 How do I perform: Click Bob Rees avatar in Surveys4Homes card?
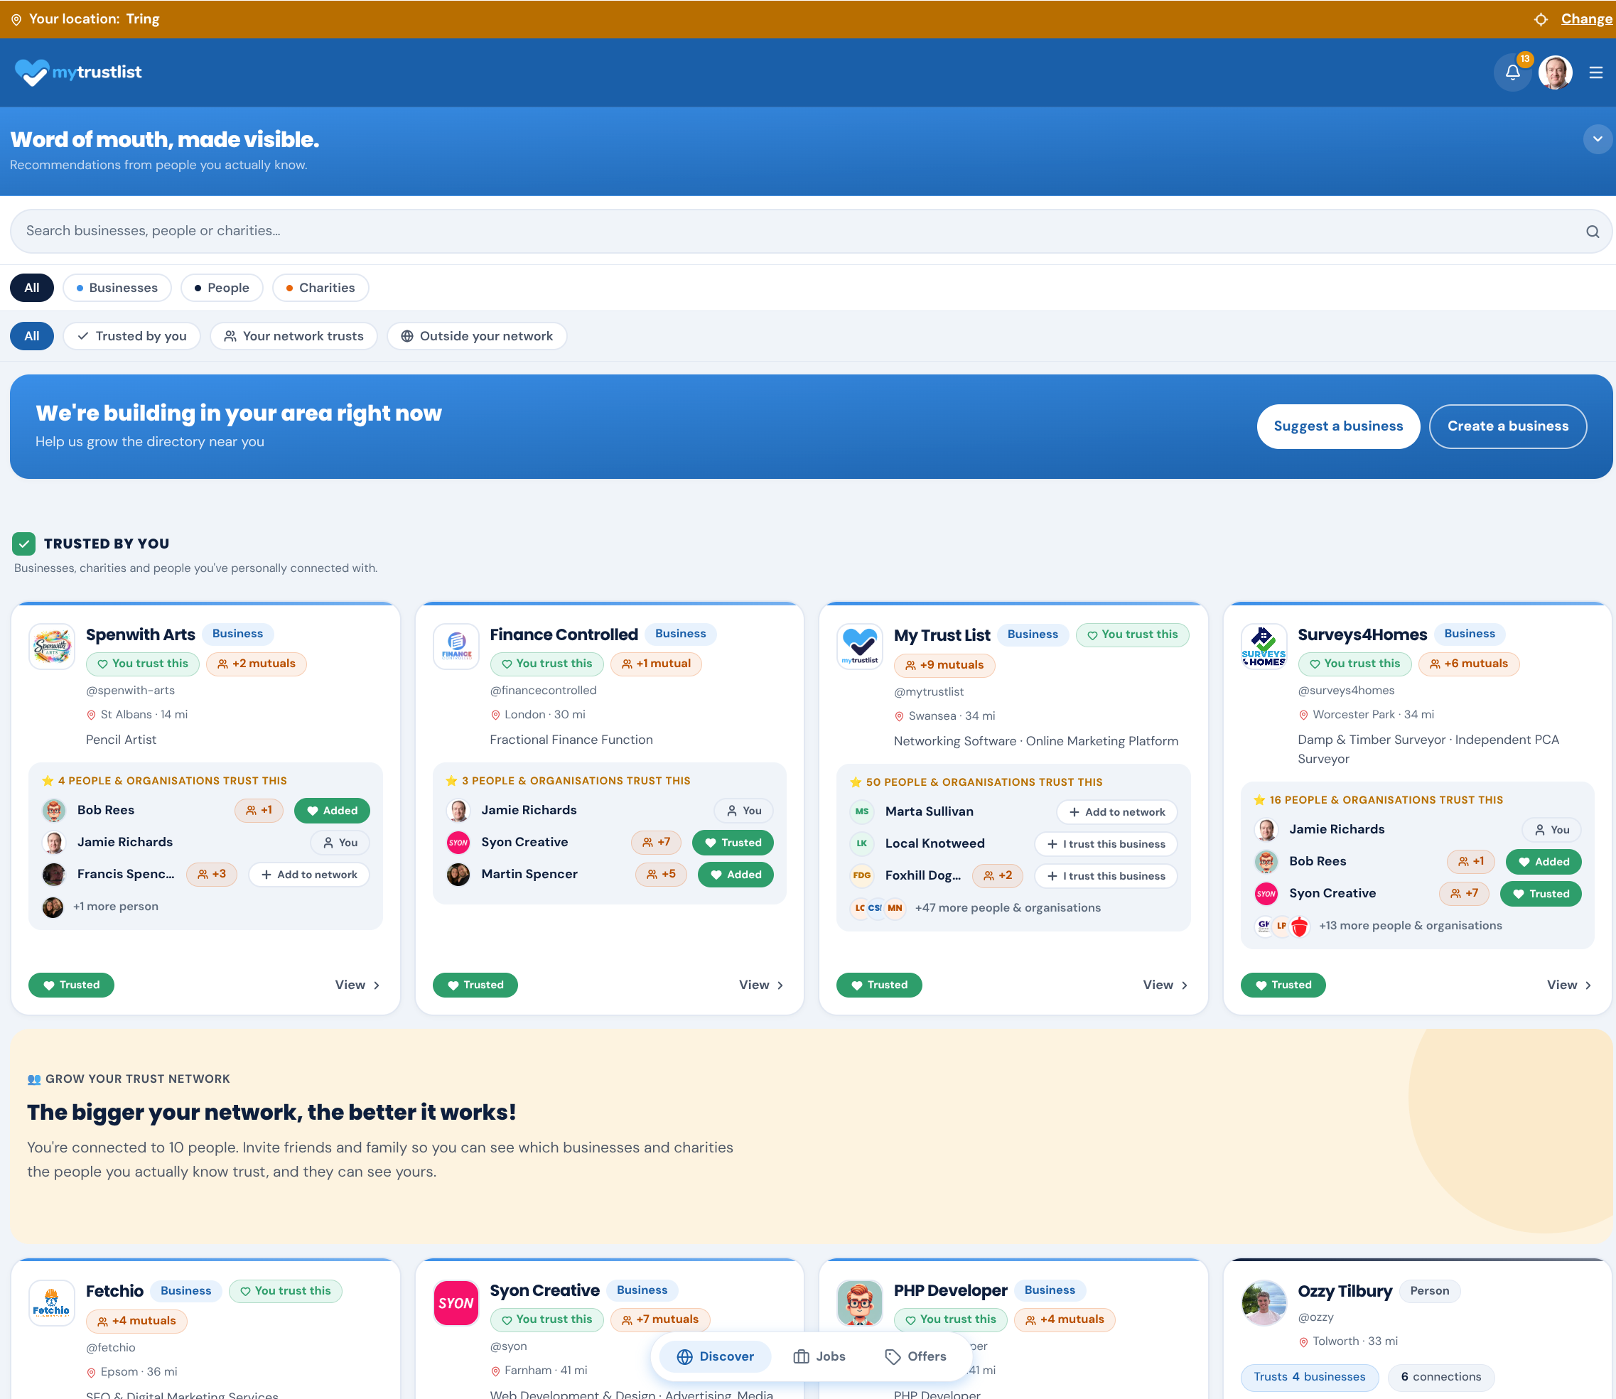click(x=1266, y=862)
